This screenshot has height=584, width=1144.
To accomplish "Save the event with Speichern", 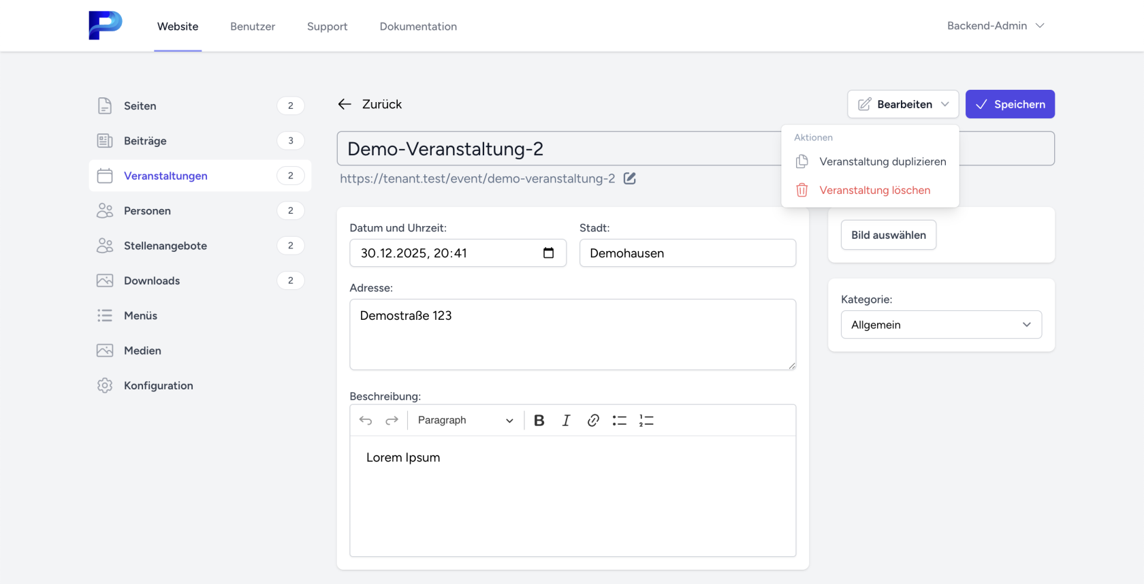I will tap(1010, 104).
